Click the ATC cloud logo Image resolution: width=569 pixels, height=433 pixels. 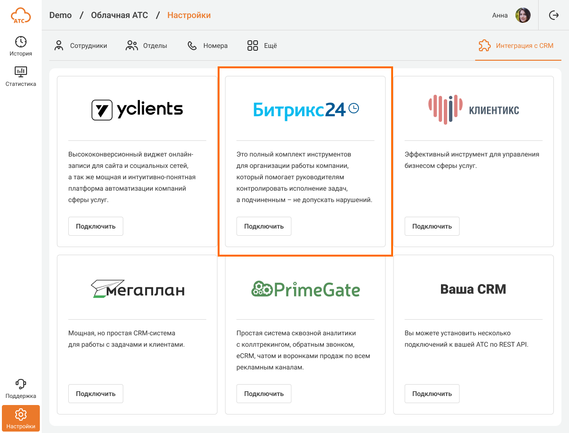point(20,15)
